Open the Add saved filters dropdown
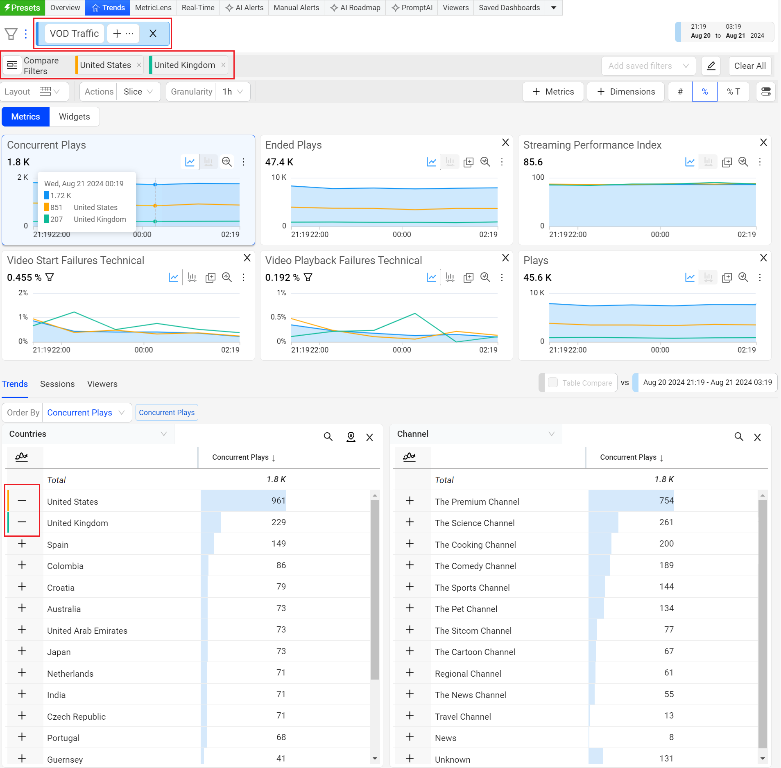 [648, 66]
